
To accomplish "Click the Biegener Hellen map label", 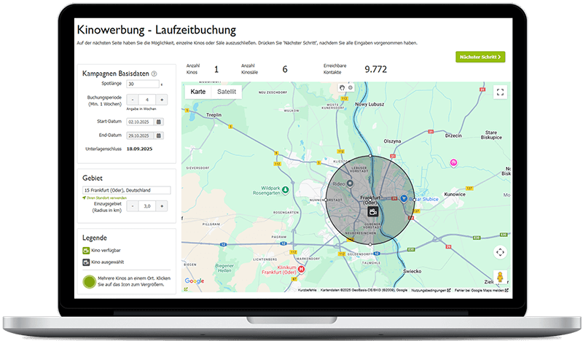I will click(224, 268).
